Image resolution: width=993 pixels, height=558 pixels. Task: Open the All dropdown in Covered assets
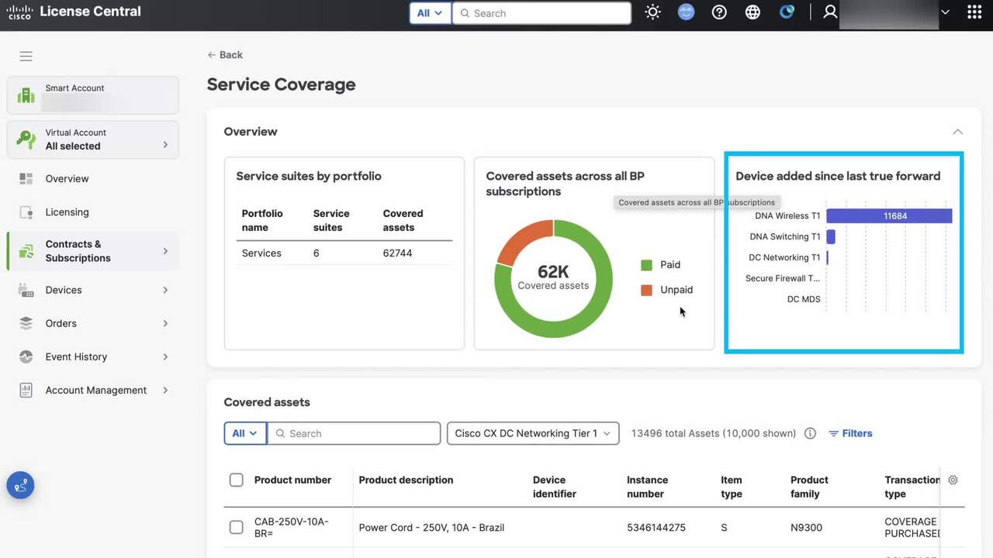pyautogui.click(x=244, y=433)
